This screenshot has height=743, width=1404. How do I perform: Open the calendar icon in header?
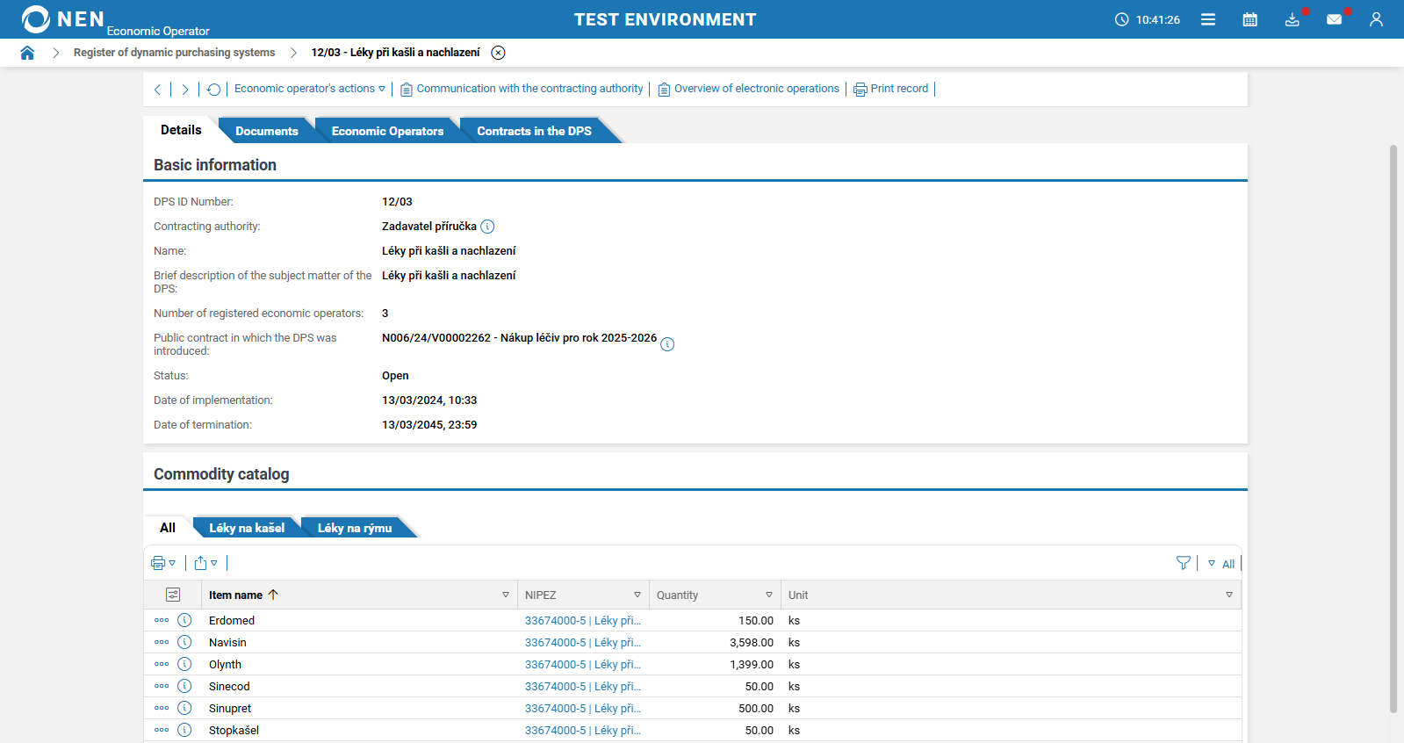pyautogui.click(x=1249, y=19)
